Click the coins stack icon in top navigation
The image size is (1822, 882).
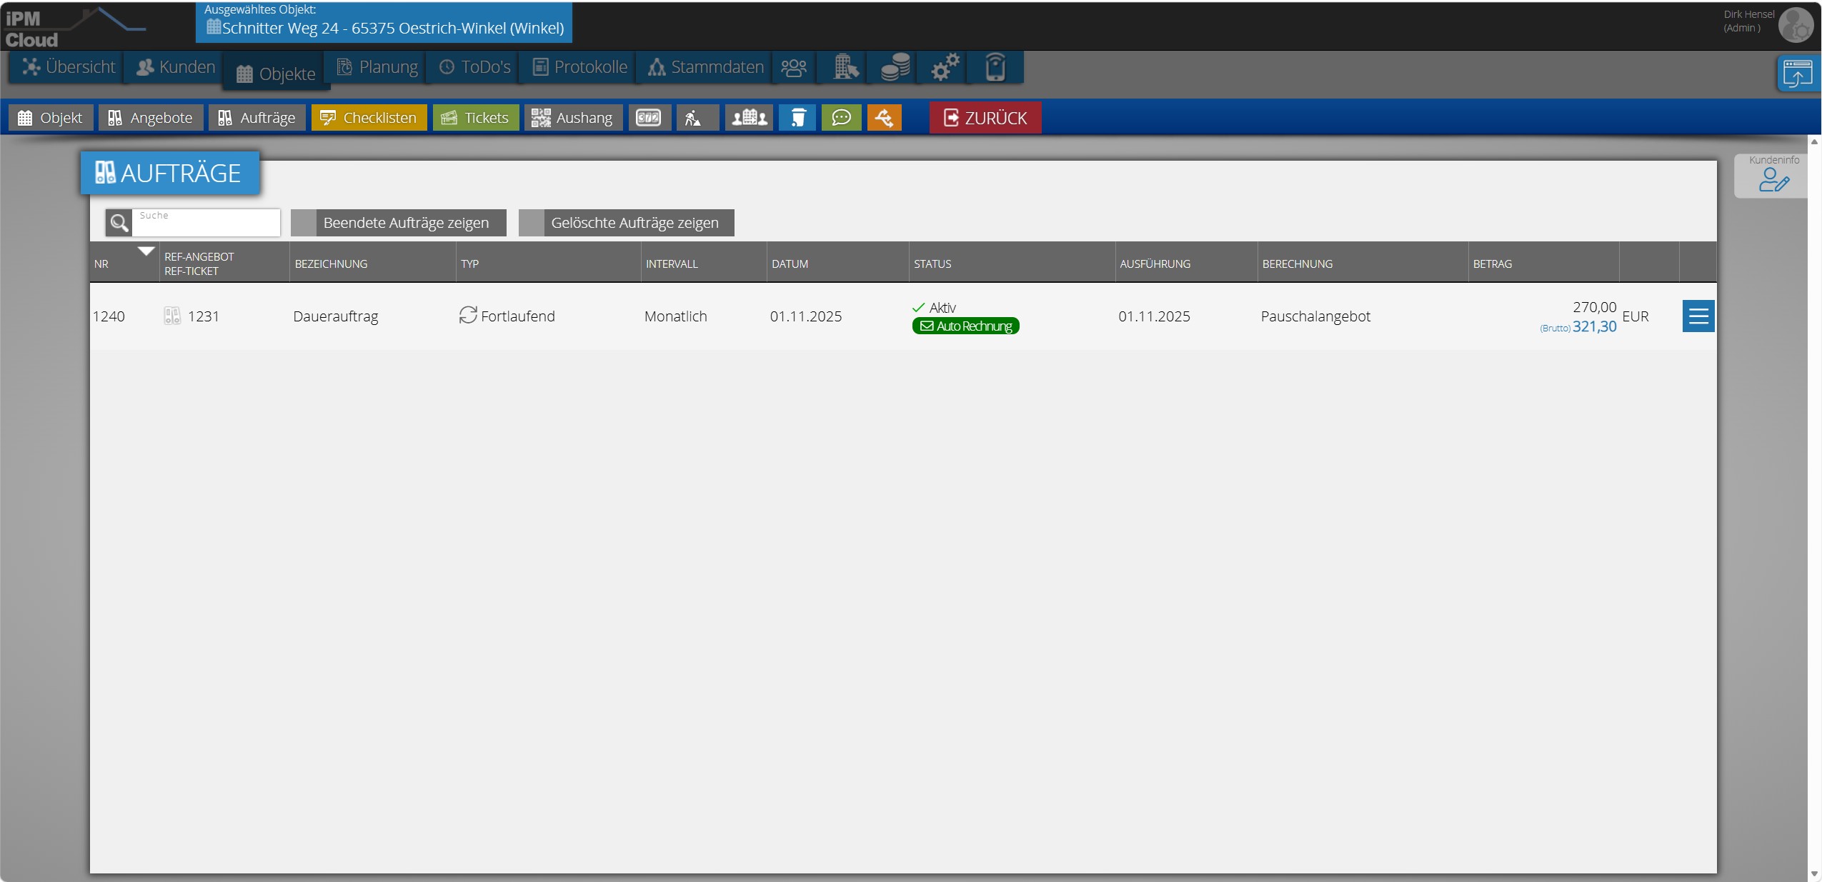(x=895, y=67)
